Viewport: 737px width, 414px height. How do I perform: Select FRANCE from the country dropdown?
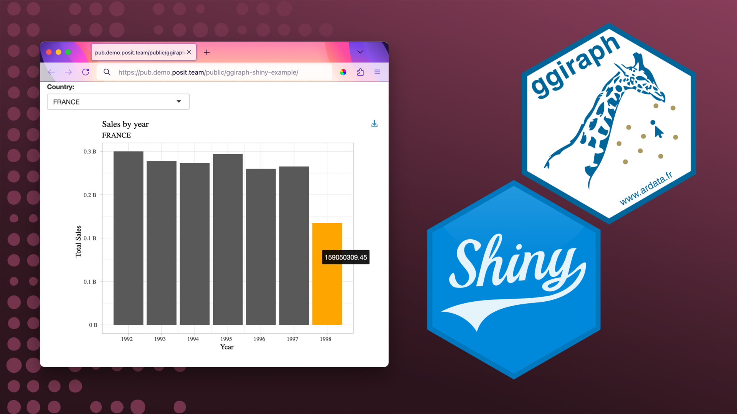(116, 102)
